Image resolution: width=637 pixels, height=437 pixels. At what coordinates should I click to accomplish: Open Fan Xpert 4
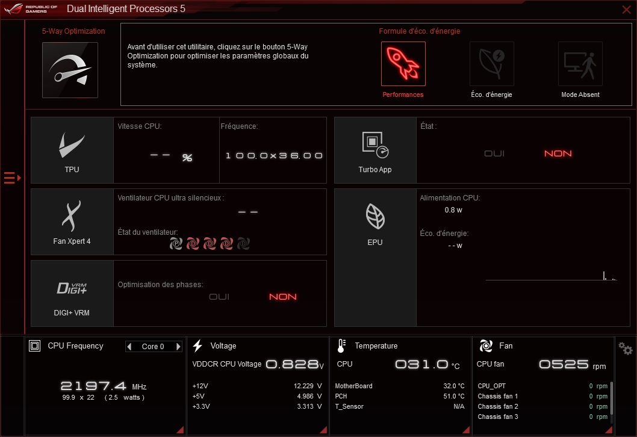(72, 222)
